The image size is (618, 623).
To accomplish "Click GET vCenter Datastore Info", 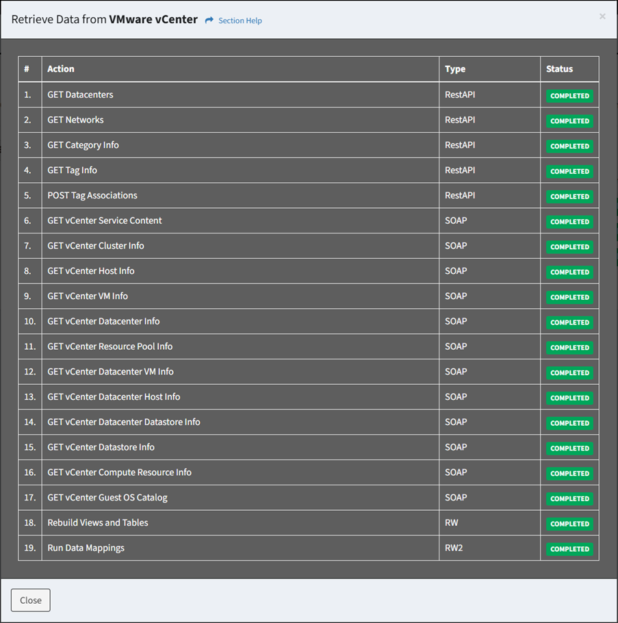I will pos(101,447).
